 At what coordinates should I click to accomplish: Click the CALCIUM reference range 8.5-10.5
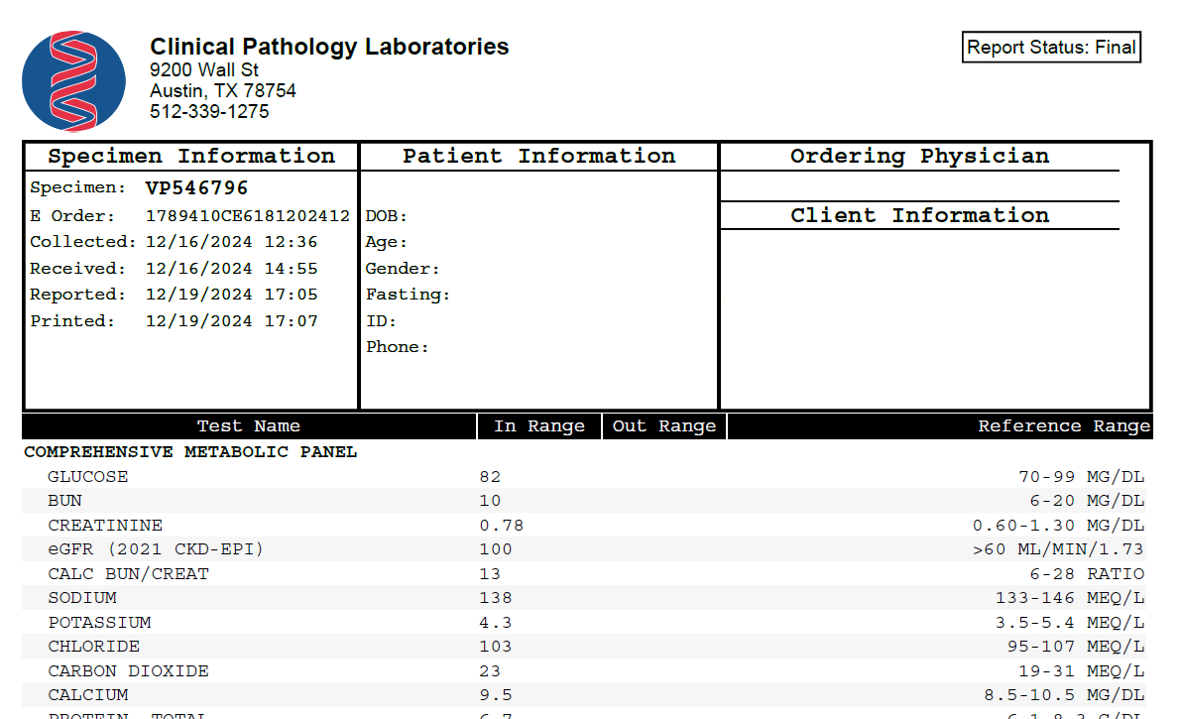point(1029,695)
